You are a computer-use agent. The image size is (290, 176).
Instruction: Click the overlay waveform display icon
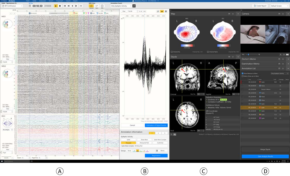(x=162, y=11)
